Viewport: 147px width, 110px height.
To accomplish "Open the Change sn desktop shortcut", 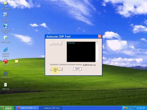I will 6,75.
